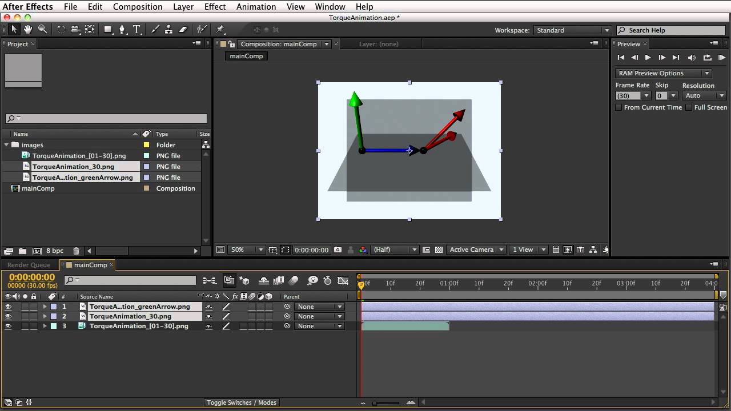Select the Pan Behind anchor tool

pos(90,30)
